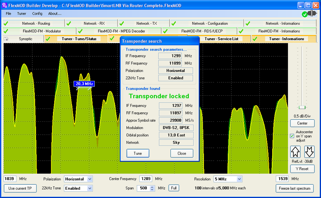
Task: Switch to Synoptic tab
Action: click(x=23, y=39)
